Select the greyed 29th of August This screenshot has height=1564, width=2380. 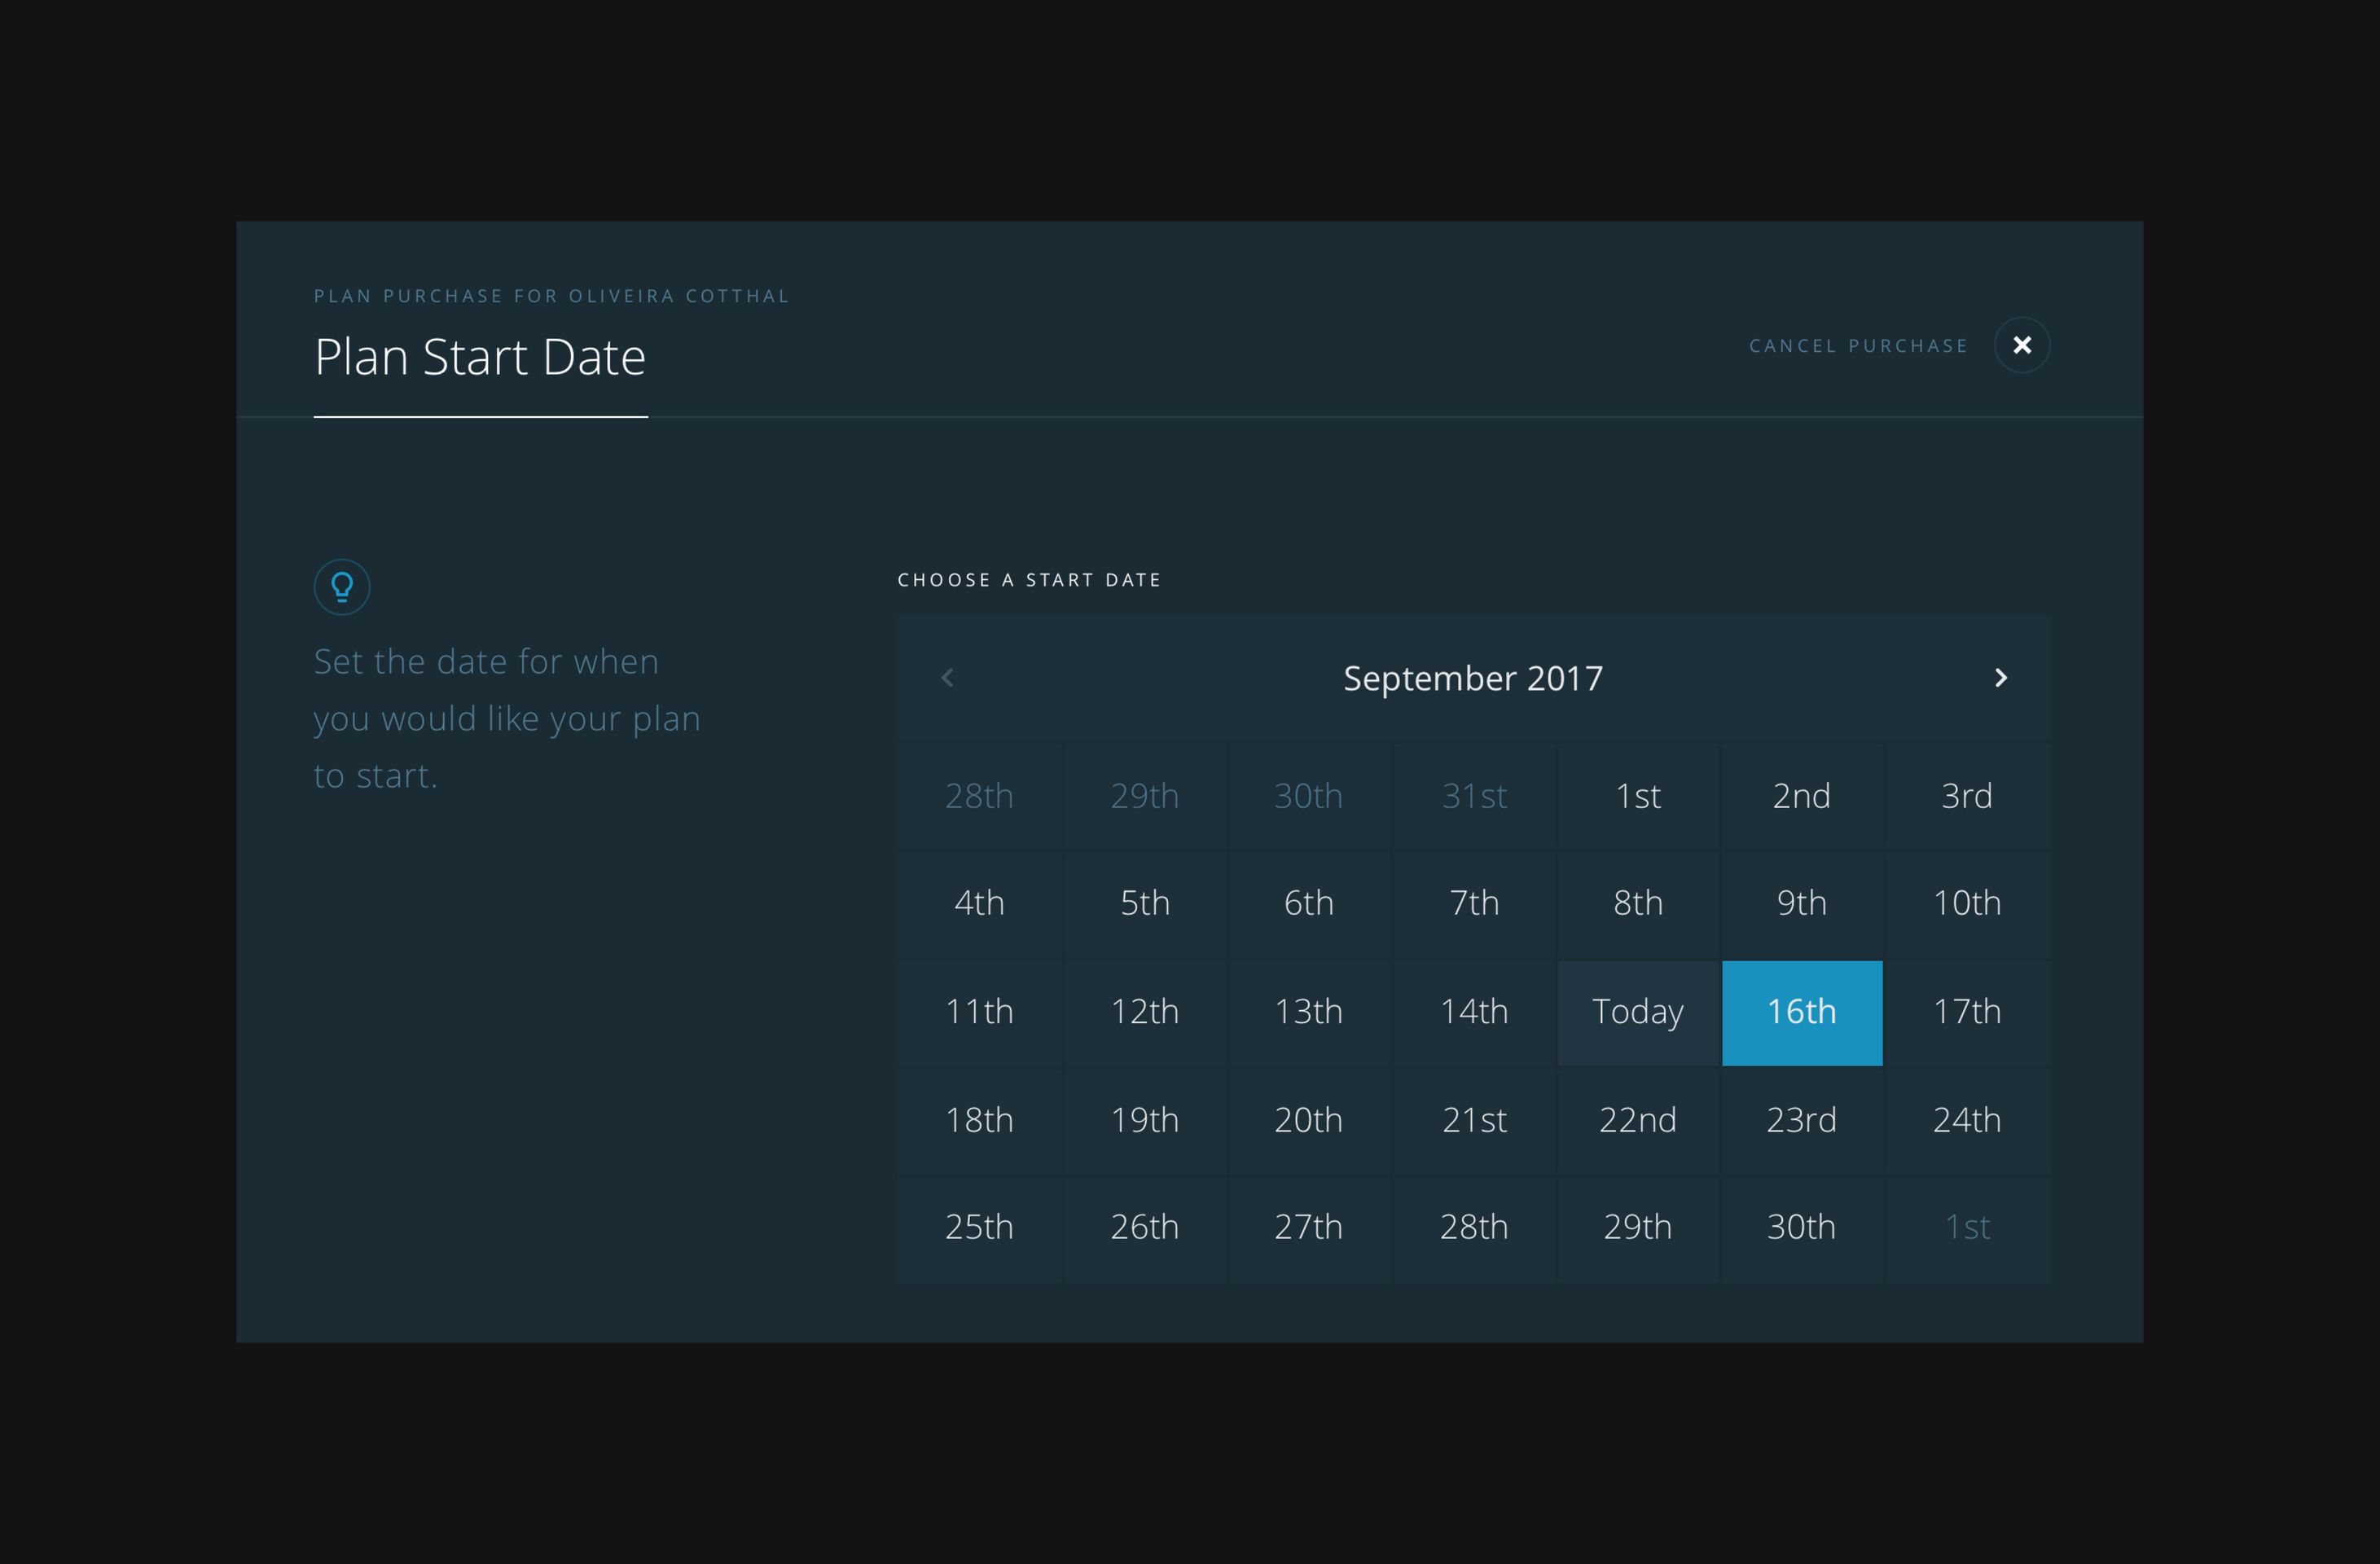pos(1144,796)
